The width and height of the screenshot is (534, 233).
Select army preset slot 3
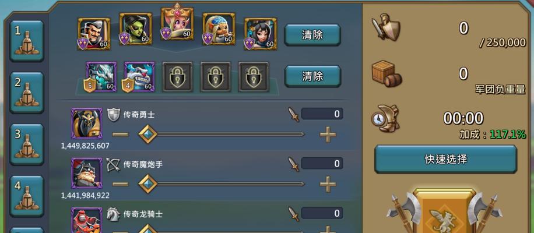coord(27,144)
